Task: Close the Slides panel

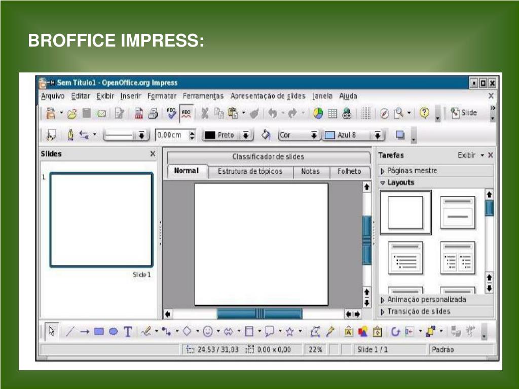Action: click(x=153, y=154)
